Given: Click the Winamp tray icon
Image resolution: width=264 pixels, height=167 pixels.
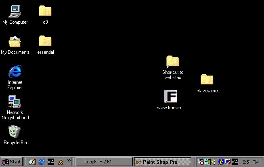Looking at the screenshot, I should 235,162.
